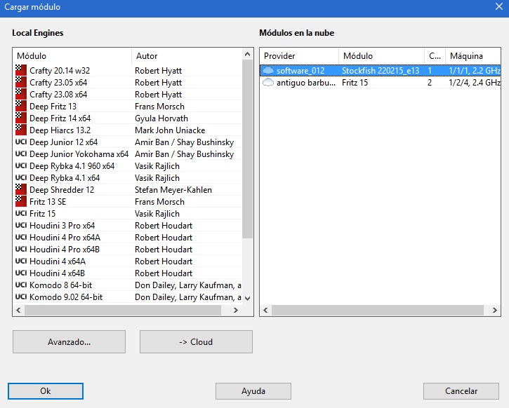
Task: Click the local engines vertical scrollbar thumb
Action: click(x=247, y=149)
